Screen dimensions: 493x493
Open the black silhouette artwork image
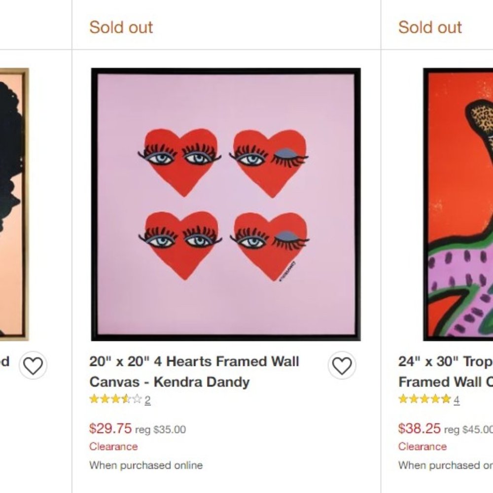click(x=13, y=205)
